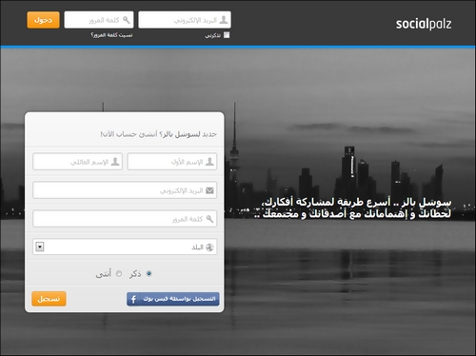476x356 pixels.
Task: Click the country dropdown arrow button
Action: pyautogui.click(x=40, y=247)
